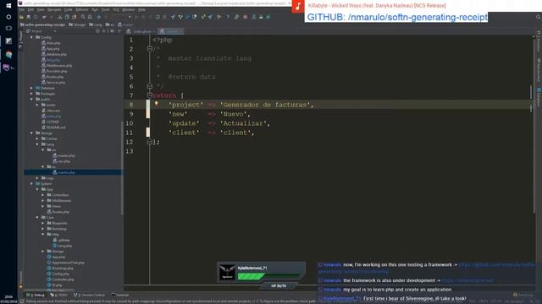Click the Open folder toolbar icon

[x=21, y=17]
